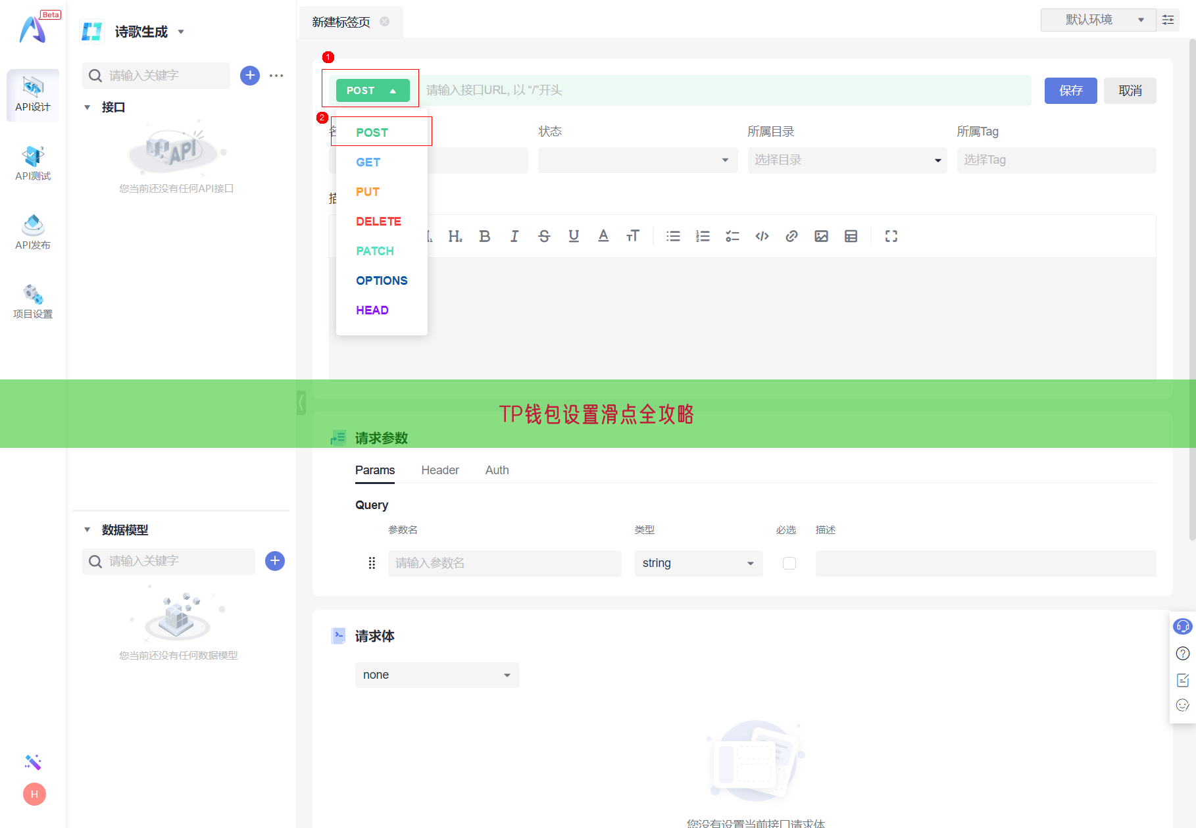Focus the API URL input field
Viewport: 1196px width, 828px height.
[725, 90]
